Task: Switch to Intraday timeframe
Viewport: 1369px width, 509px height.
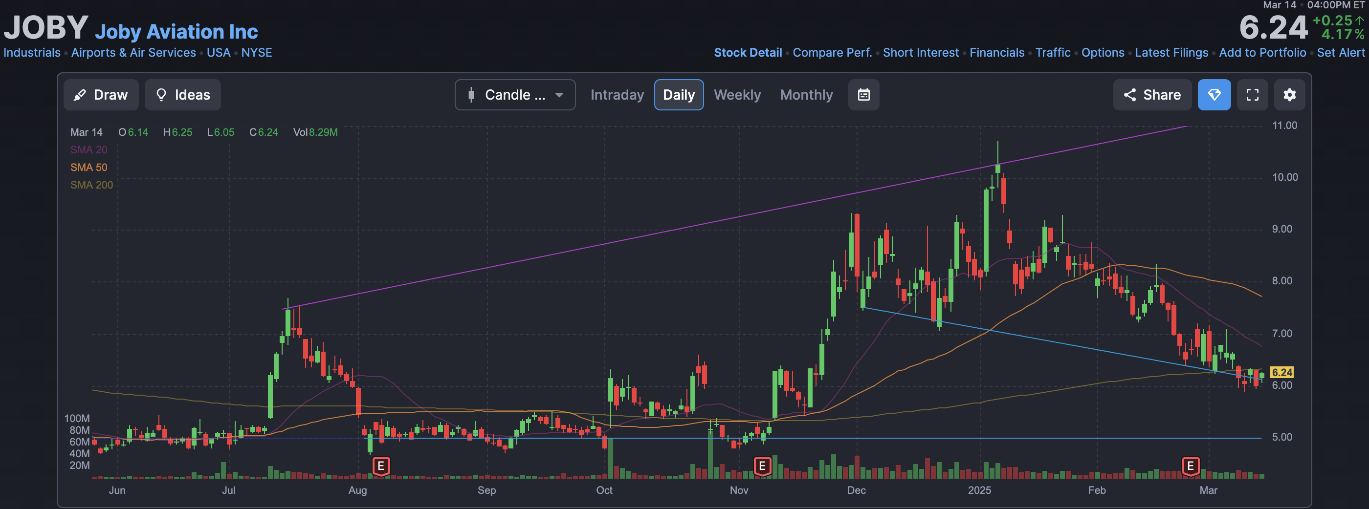Action: pyautogui.click(x=617, y=95)
